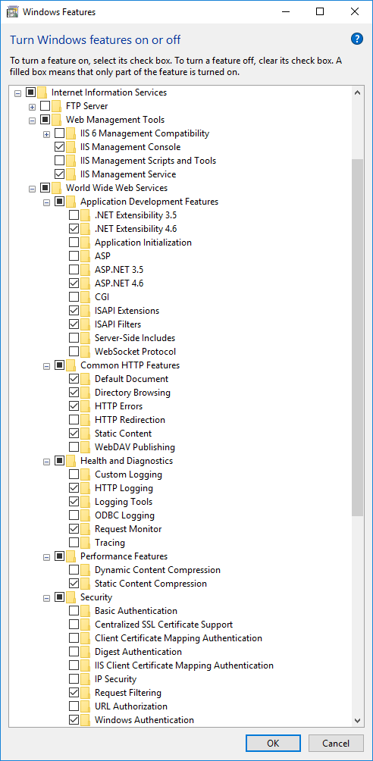The image size is (373, 761).
Task: Collapse the World Wide Web Services node
Action: tap(32, 188)
